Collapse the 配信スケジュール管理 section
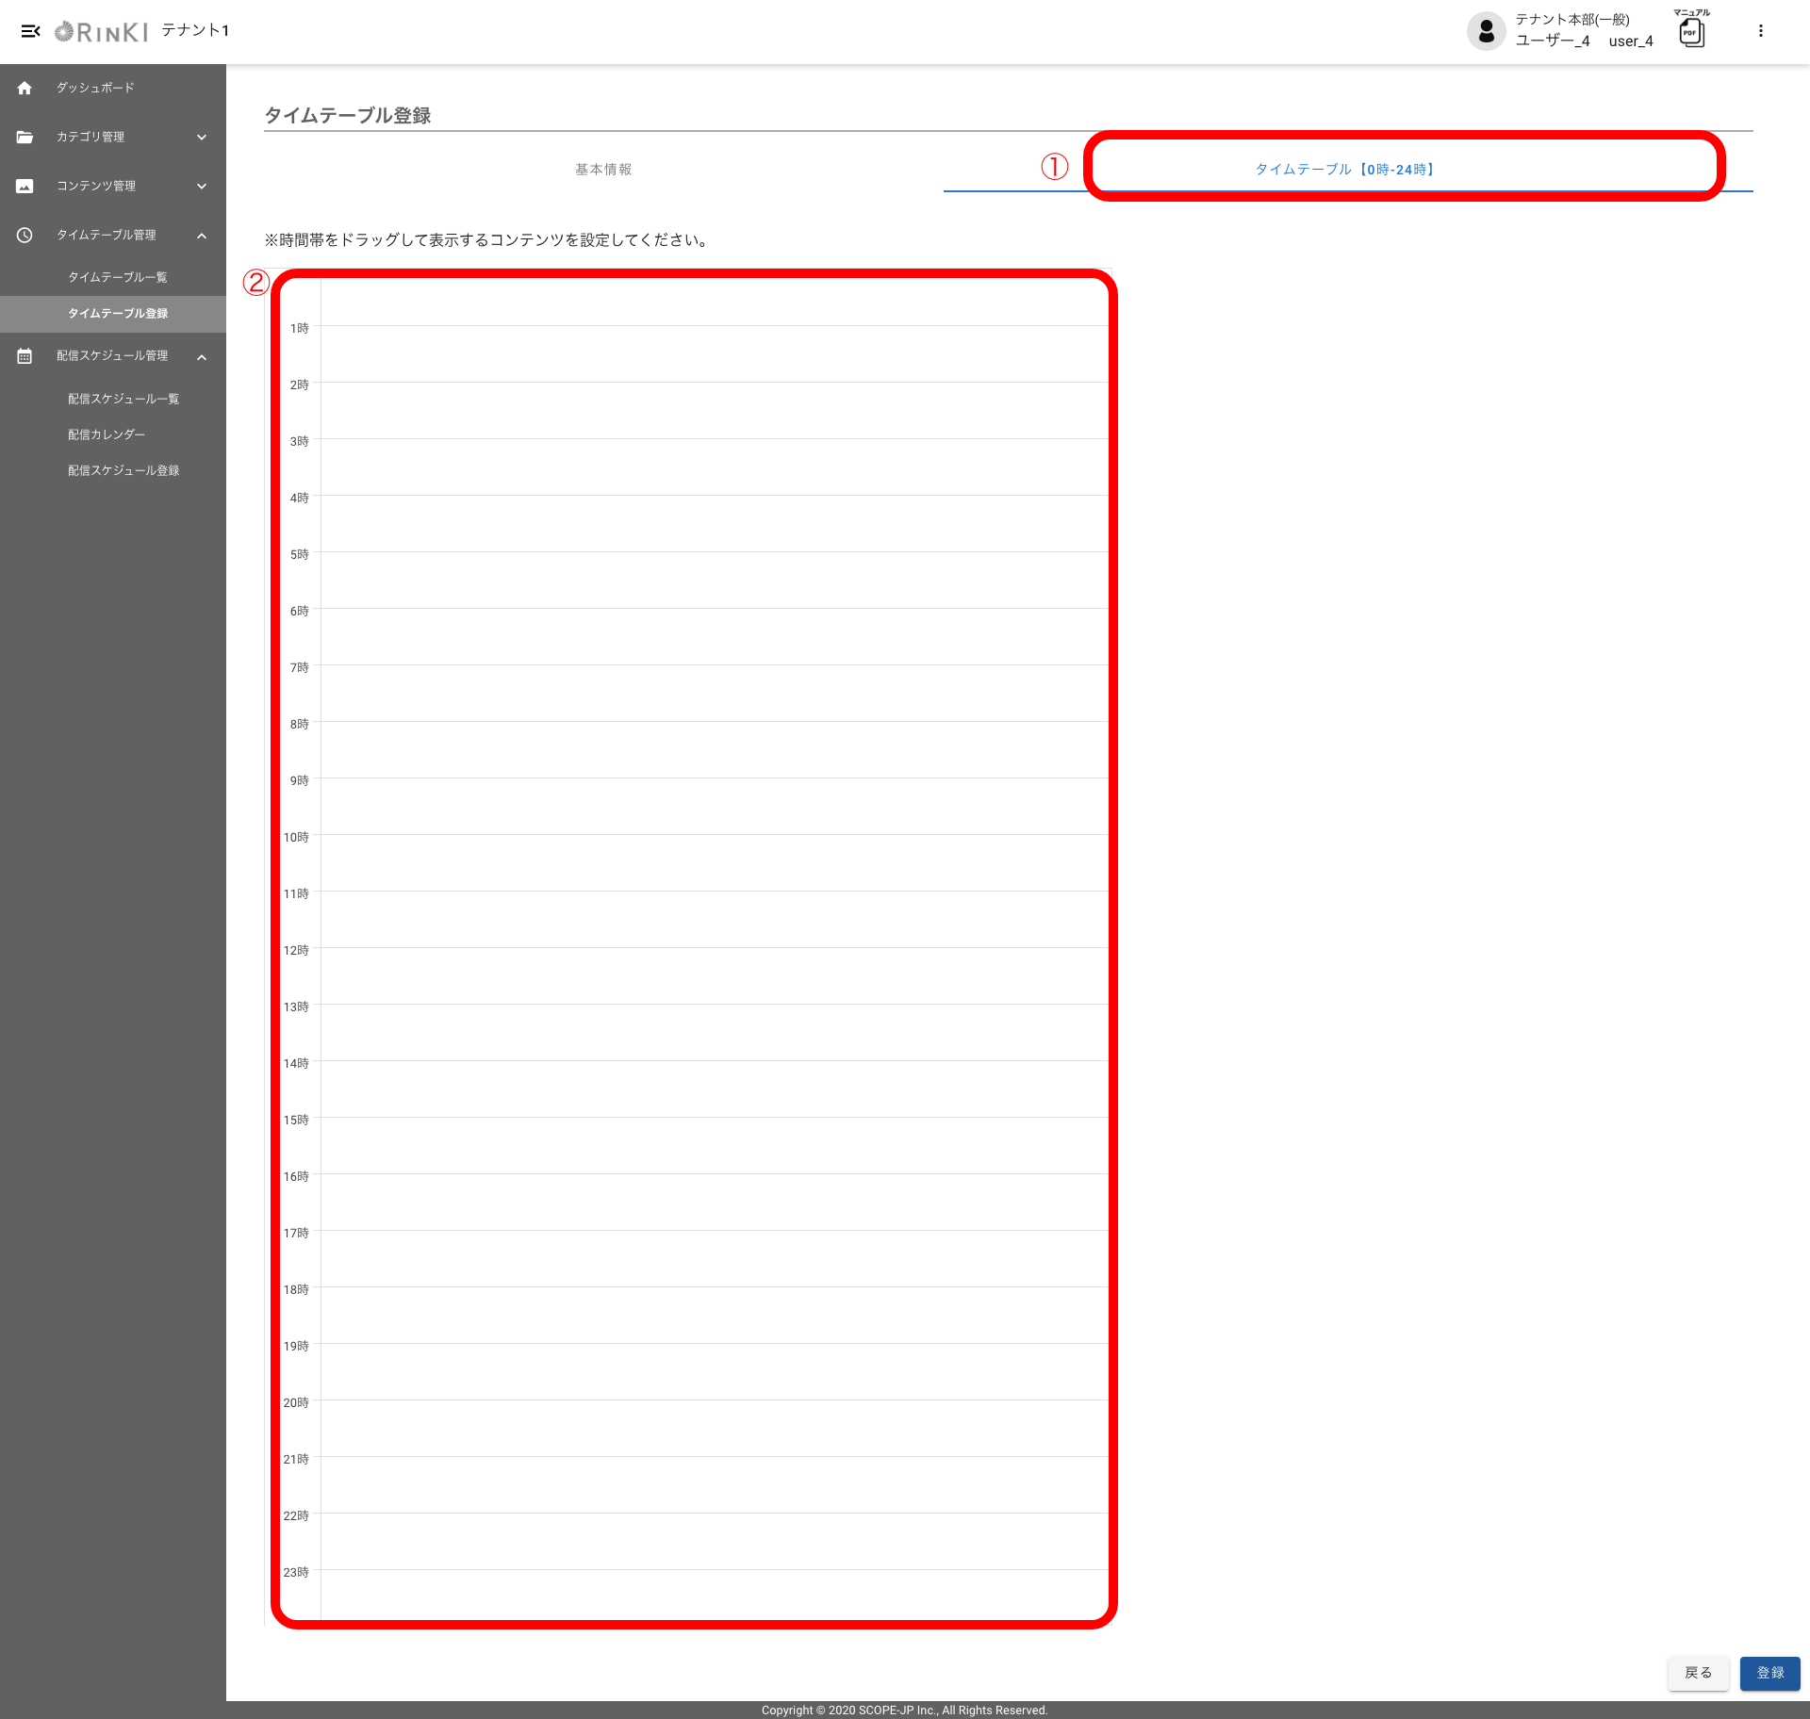 point(202,356)
